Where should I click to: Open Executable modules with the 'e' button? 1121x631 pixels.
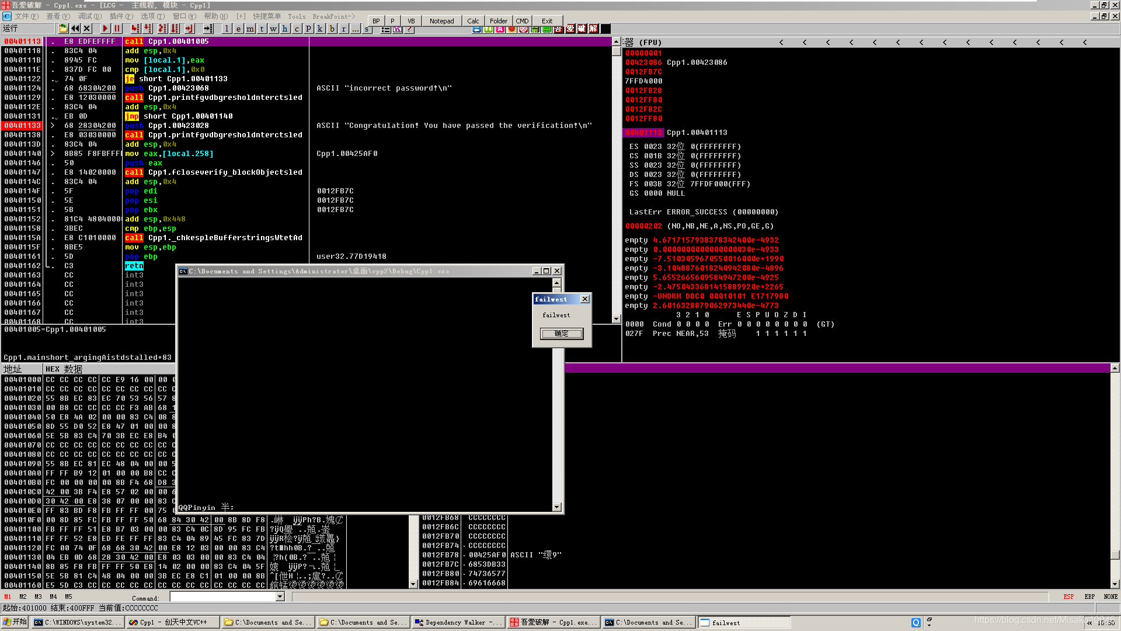click(238, 29)
